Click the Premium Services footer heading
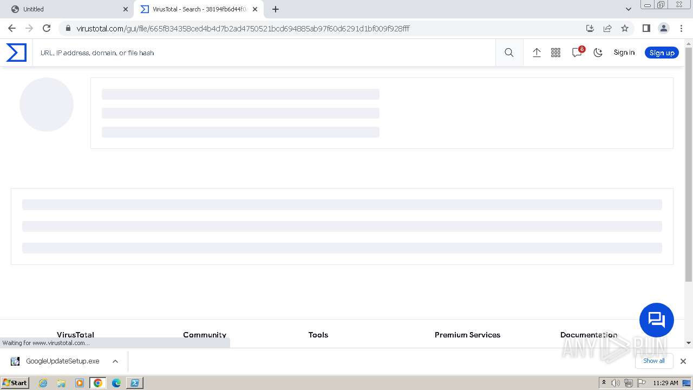Viewport: 693px width, 390px height. pos(467,335)
